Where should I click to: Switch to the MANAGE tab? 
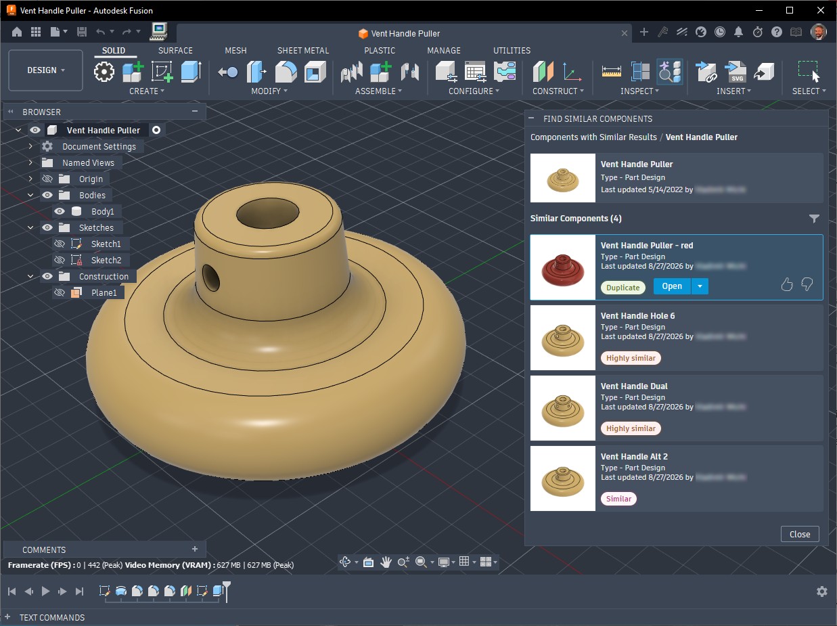(x=444, y=50)
